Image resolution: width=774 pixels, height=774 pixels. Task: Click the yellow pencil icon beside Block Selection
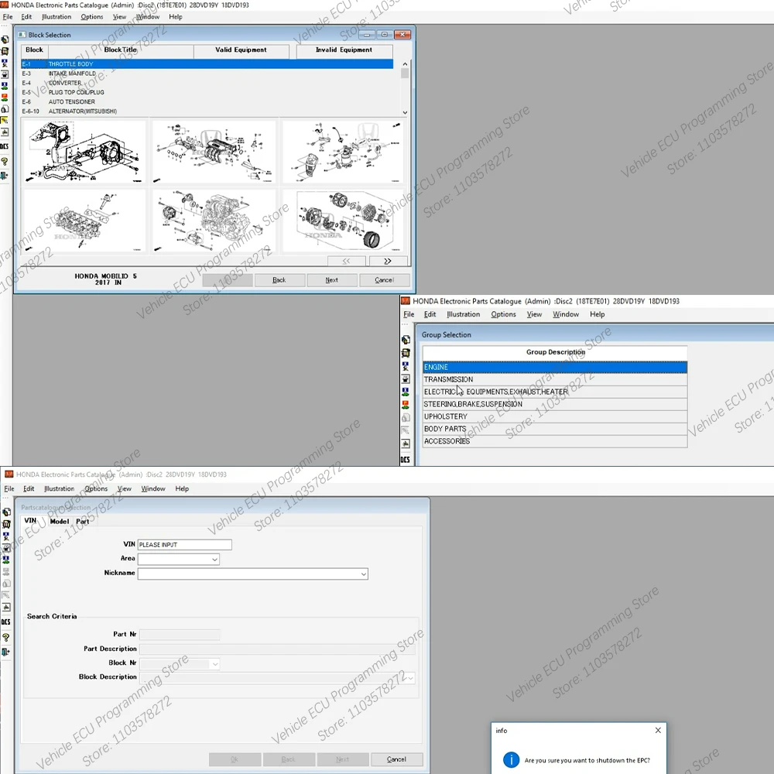tap(5, 121)
